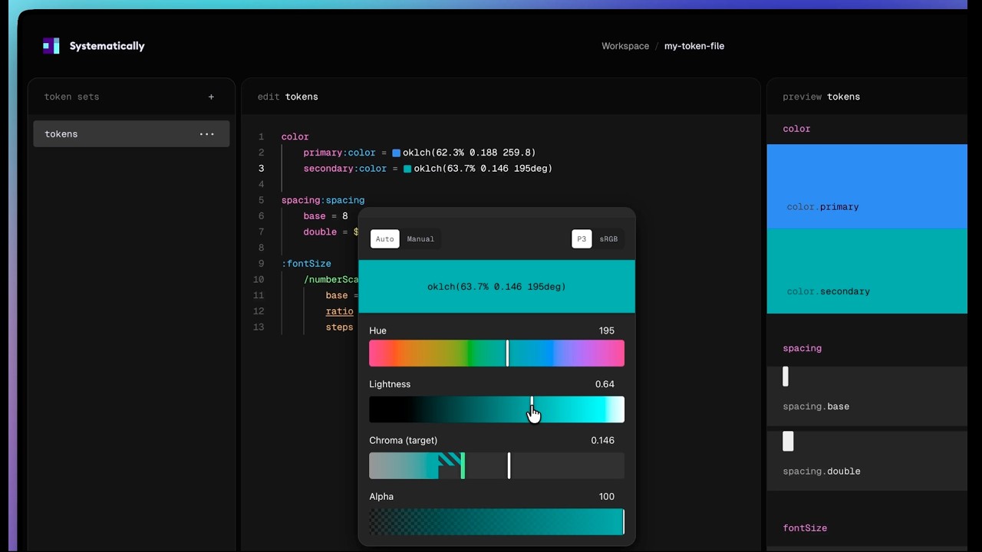Click the ':fontSize' group line
Screen dimensions: 982x552
(x=306, y=264)
